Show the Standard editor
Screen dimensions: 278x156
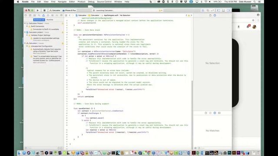pyautogui.click(x=203, y=10)
